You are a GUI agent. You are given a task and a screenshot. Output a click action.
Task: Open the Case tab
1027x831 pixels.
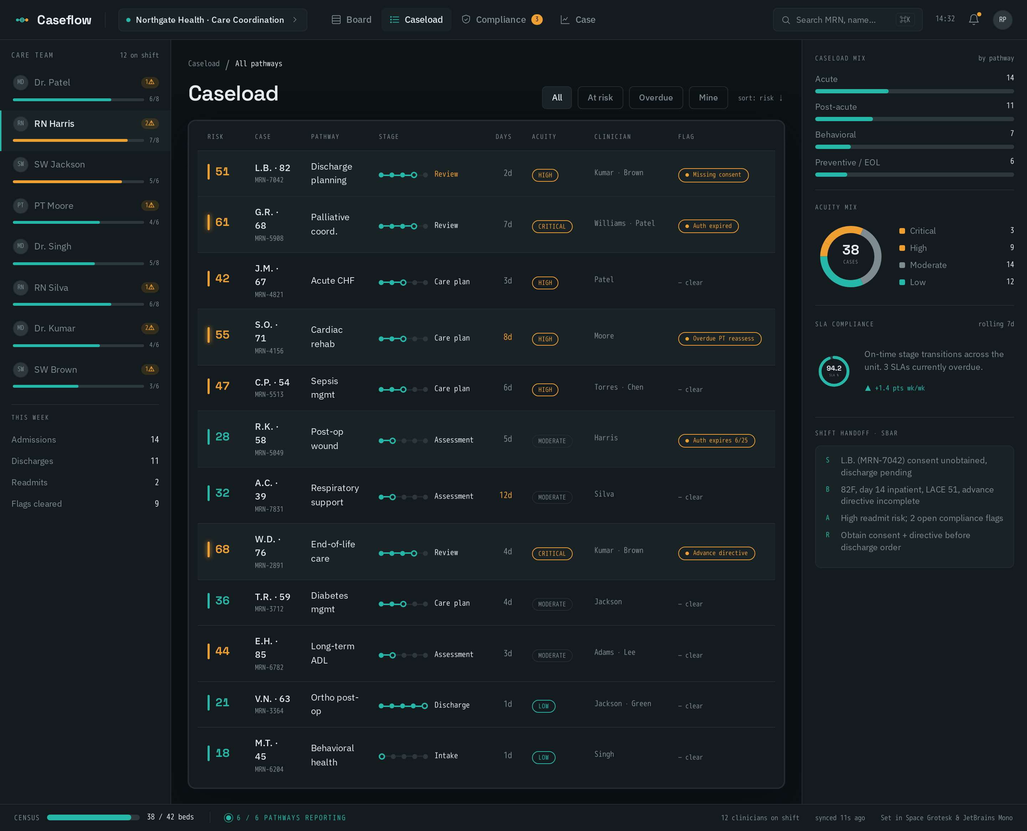pos(578,20)
